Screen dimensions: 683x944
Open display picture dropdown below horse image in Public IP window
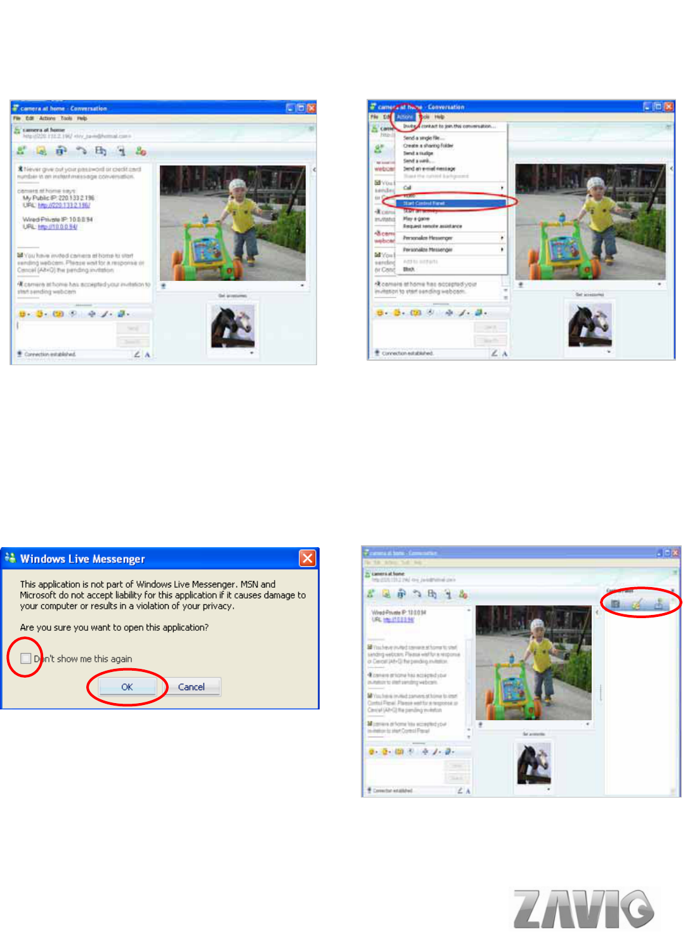[252, 353]
